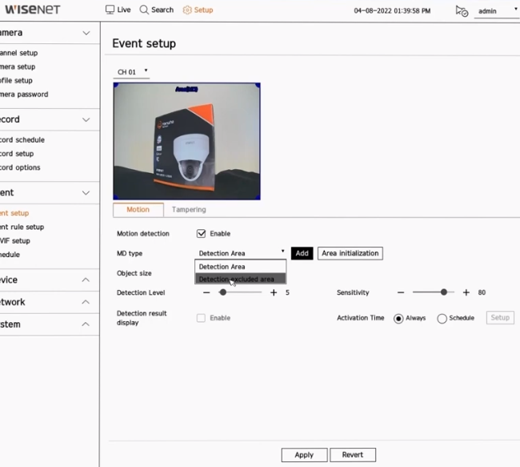This screenshot has width=520, height=467.
Task: Open Record options in sidebar
Action: pos(20,167)
